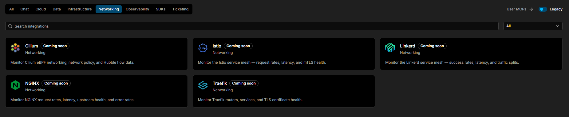This screenshot has height=117, width=569.
Task: Switch to the Cloud tab
Action: pyautogui.click(x=41, y=9)
